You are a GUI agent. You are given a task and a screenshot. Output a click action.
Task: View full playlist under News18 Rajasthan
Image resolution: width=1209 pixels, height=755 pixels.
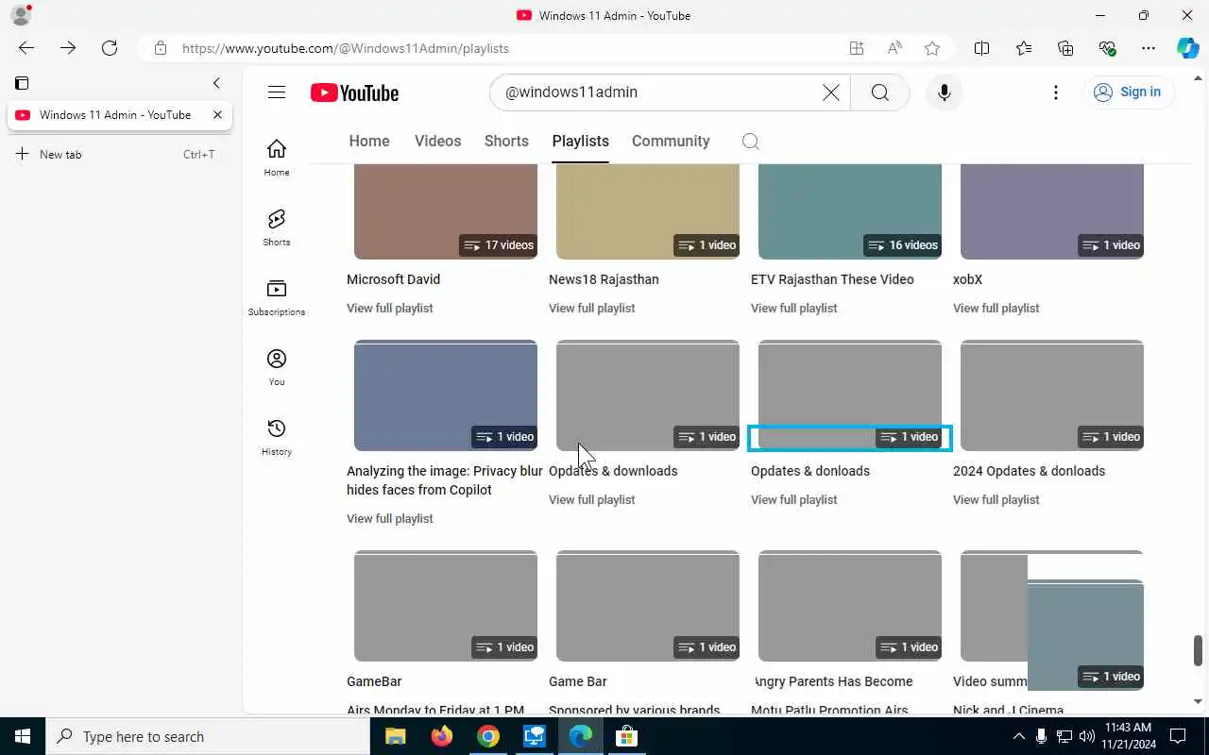pos(591,309)
